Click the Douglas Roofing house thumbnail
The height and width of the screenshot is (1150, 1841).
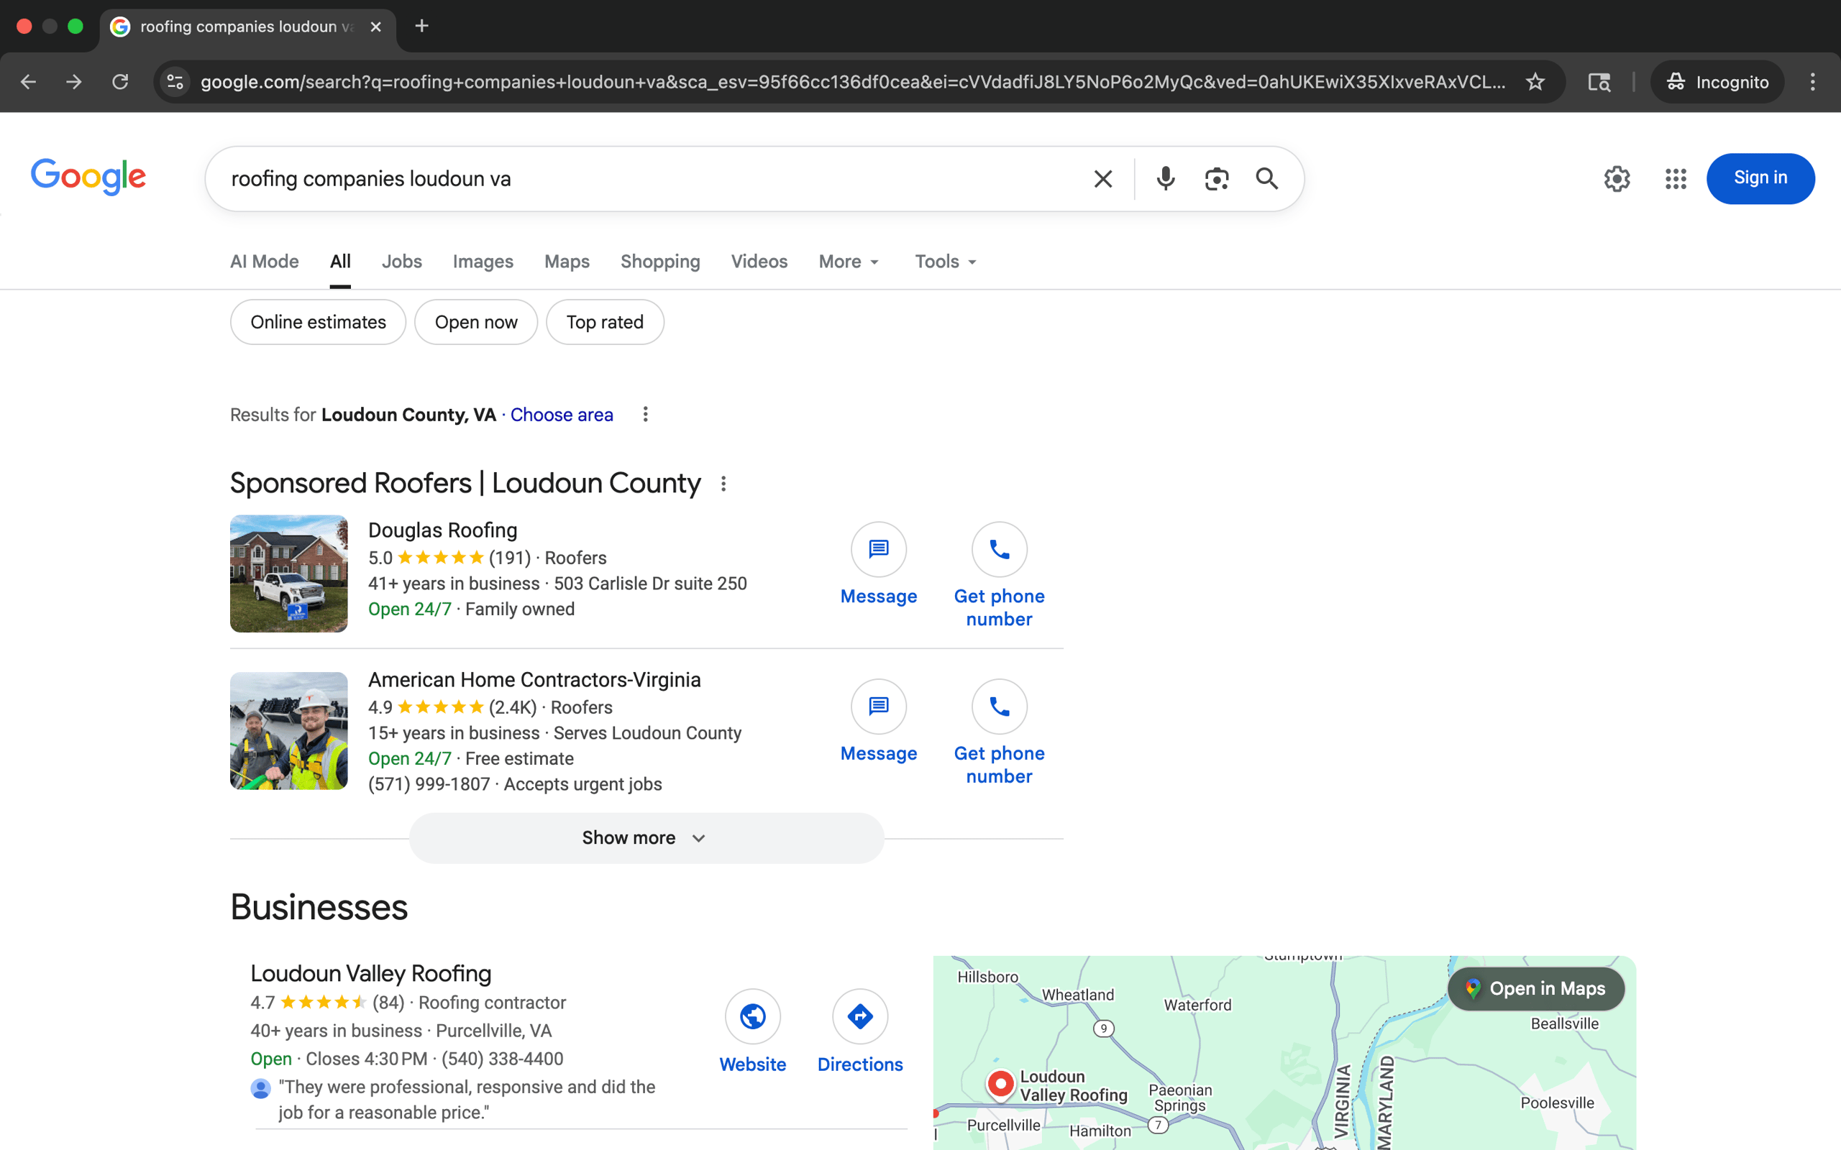coord(288,574)
